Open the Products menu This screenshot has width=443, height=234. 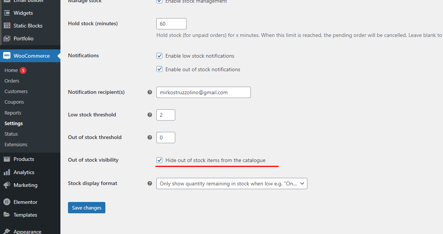(24, 159)
